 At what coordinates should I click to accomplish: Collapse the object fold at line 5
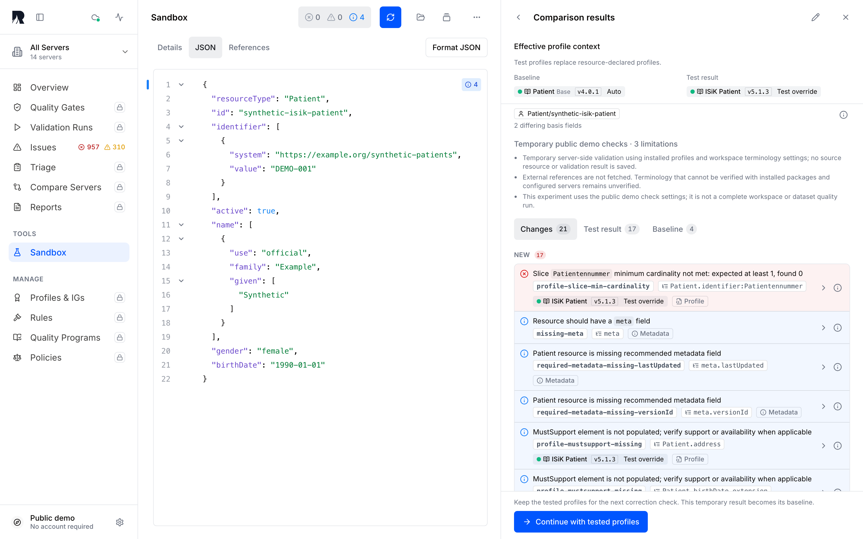[x=181, y=140]
